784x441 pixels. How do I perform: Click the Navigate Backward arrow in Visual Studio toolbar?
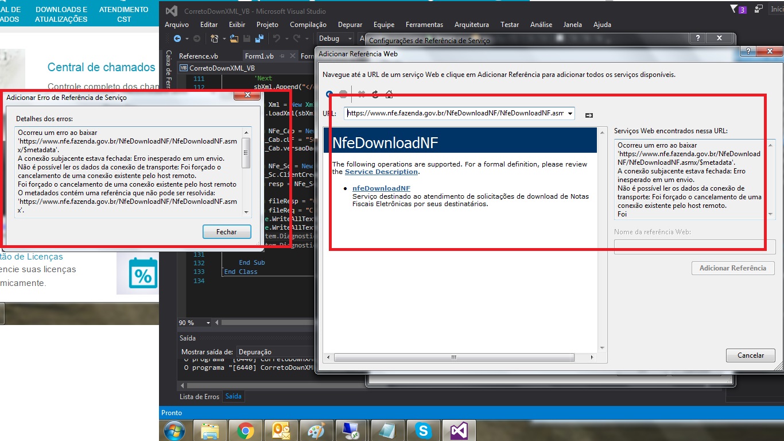[177, 38]
